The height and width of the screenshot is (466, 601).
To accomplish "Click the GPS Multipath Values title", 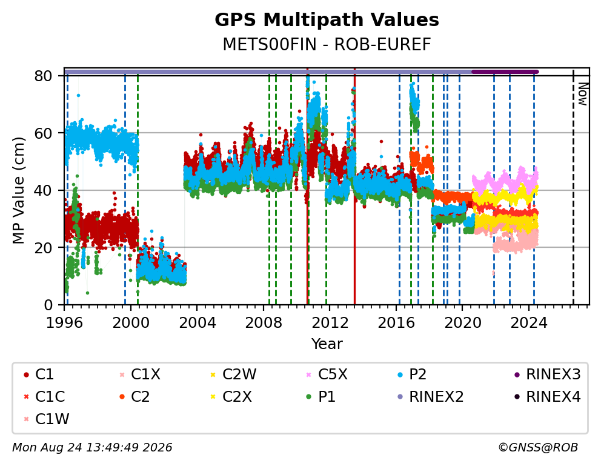I will pyautogui.click(x=327, y=20).
